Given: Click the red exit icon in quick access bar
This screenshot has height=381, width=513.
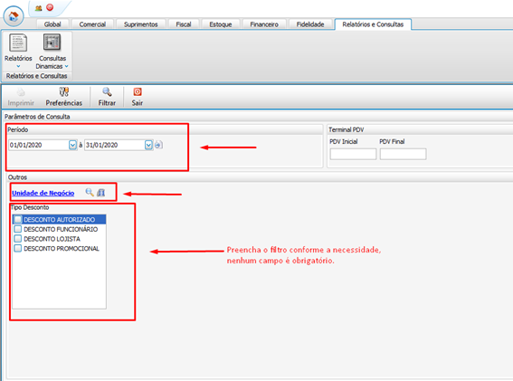Looking at the screenshot, I should (x=50, y=7).
